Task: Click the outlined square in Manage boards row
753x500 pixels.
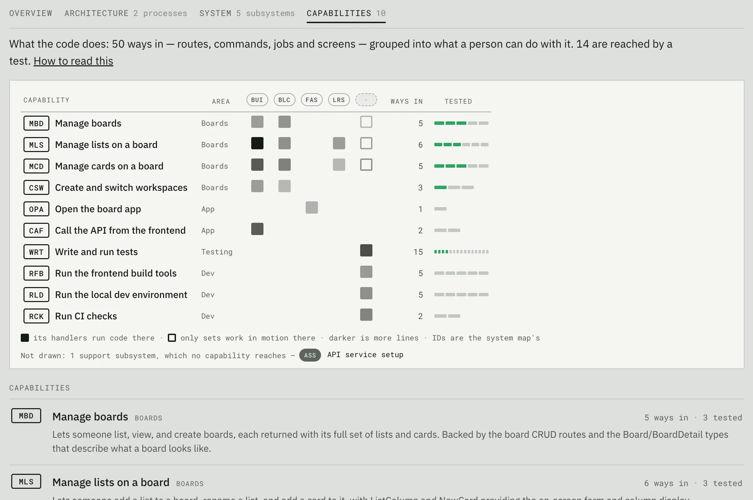Action: [x=366, y=122]
